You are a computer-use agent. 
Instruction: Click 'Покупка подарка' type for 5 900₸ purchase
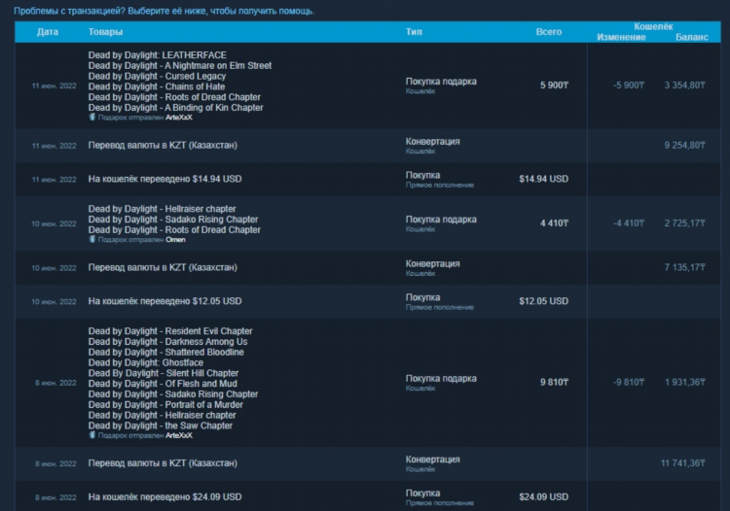(441, 82)
